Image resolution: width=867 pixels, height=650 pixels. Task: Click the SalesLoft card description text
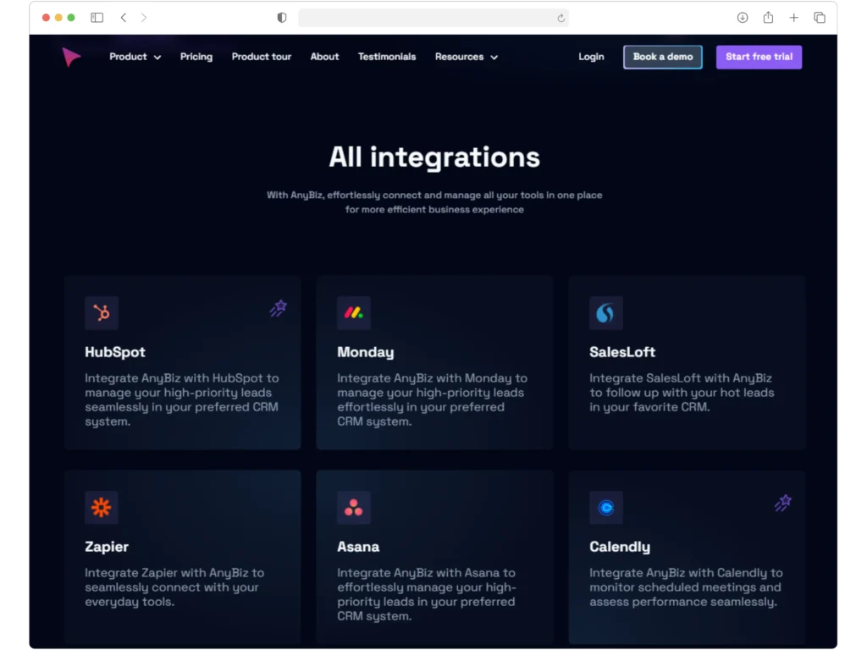pos(682,393)
